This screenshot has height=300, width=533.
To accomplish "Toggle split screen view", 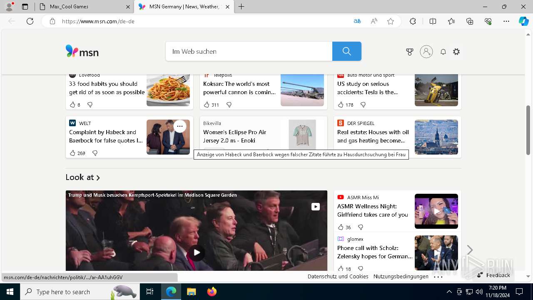I will (433, 21).
